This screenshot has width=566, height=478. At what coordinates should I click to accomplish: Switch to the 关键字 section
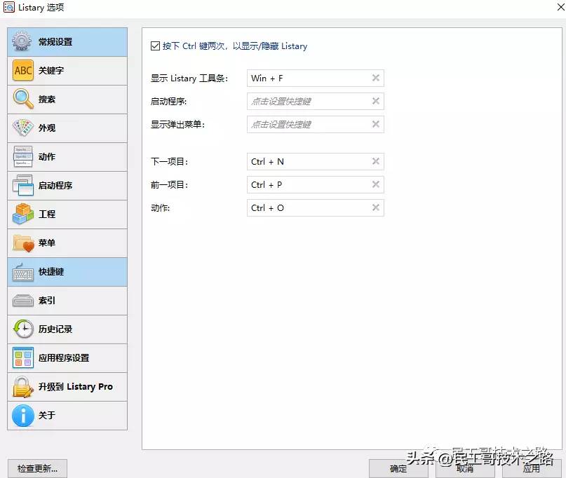coord(67,71)
